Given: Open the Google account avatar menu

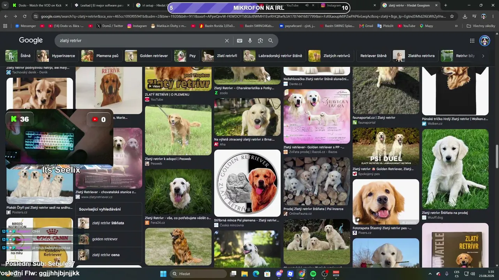Looking at the screenshot, I should (x=485, y=40).
